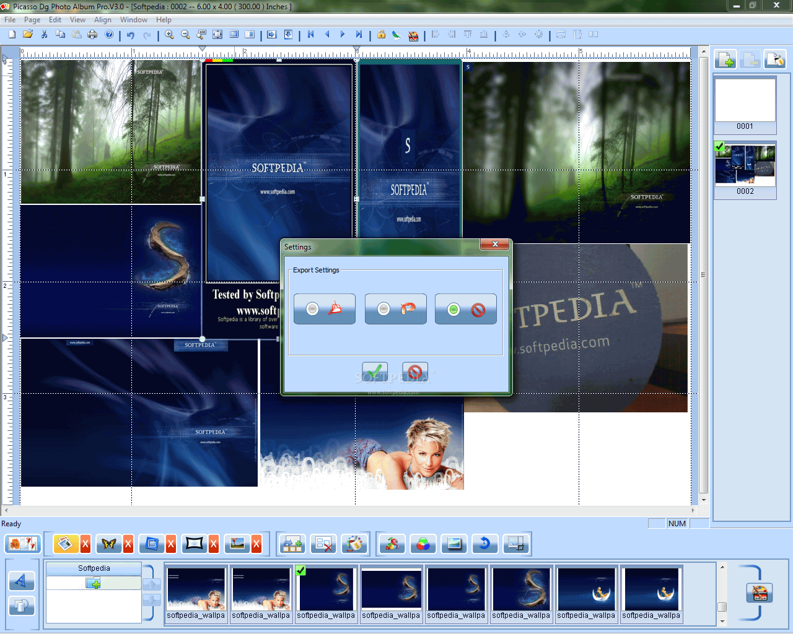Open the Page menu
793x634 pixels.
tap(32, 20)
